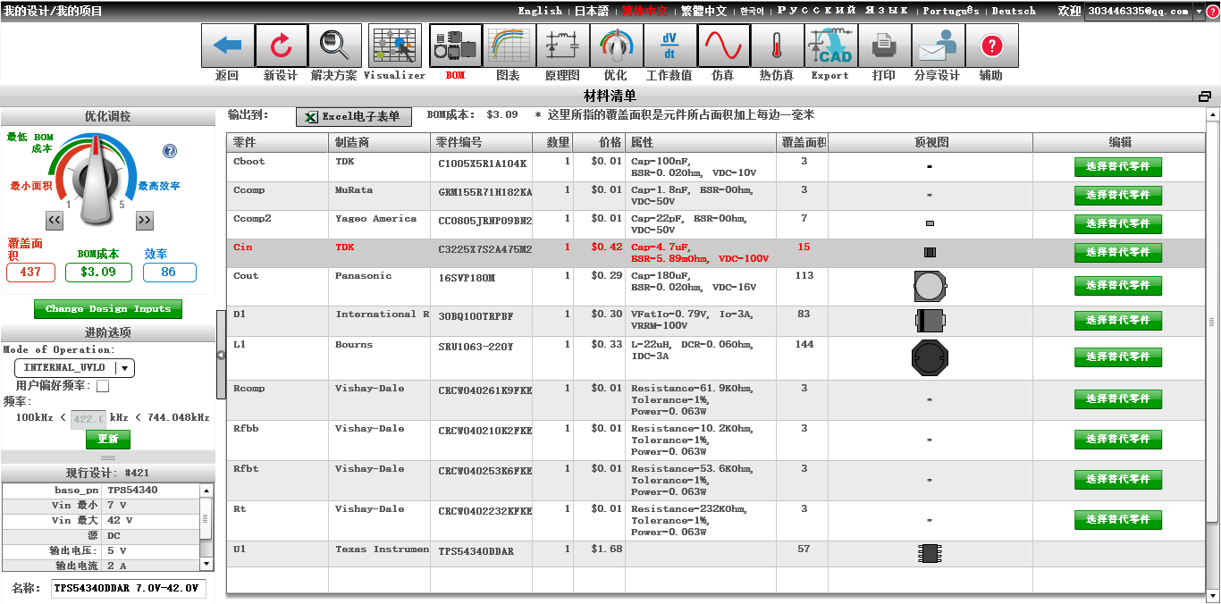Select alternate part for Cboot
Viewport: 1221px width, 604px height.
pos(1118,166)
